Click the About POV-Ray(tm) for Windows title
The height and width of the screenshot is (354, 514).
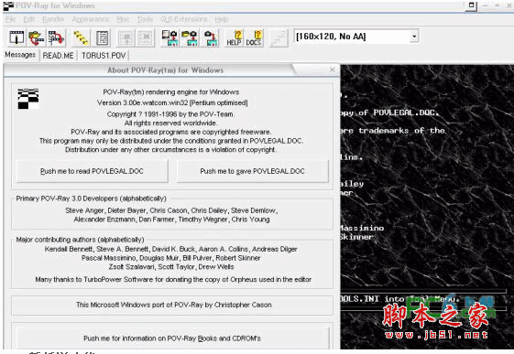pyautogui.click(x=165, y=70)
